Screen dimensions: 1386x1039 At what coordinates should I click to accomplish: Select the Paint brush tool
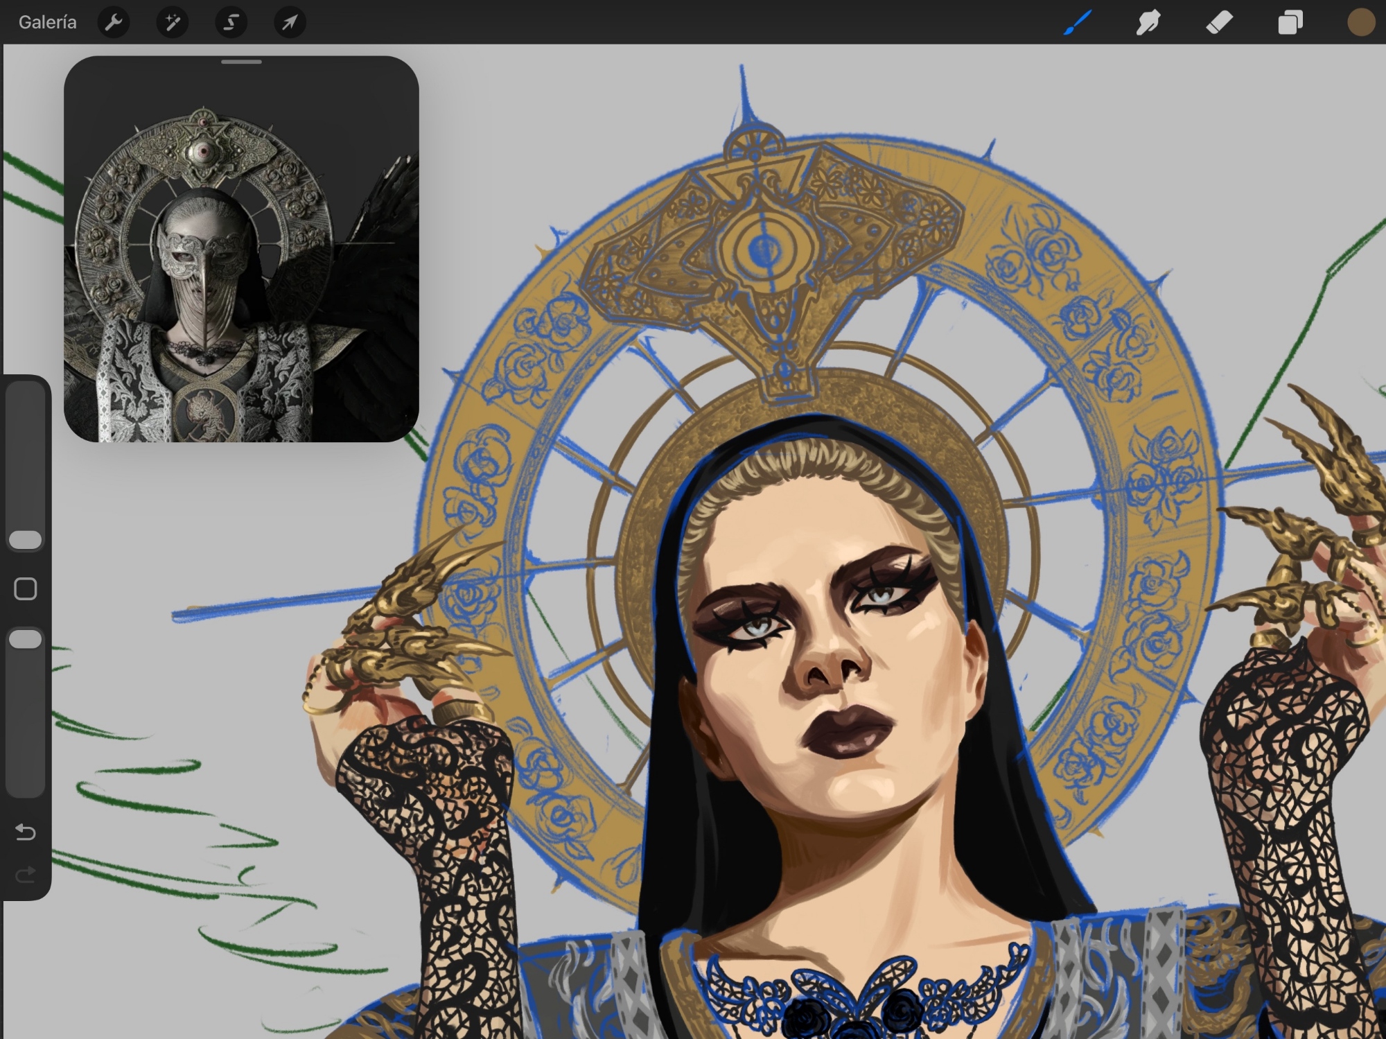click(x=1078, y=23)
